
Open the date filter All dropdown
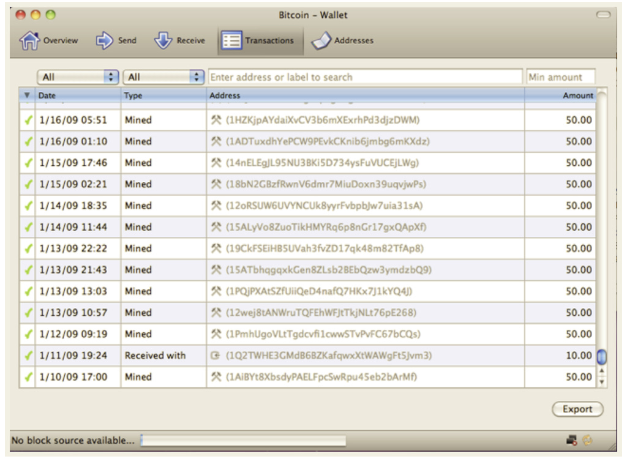78,76
